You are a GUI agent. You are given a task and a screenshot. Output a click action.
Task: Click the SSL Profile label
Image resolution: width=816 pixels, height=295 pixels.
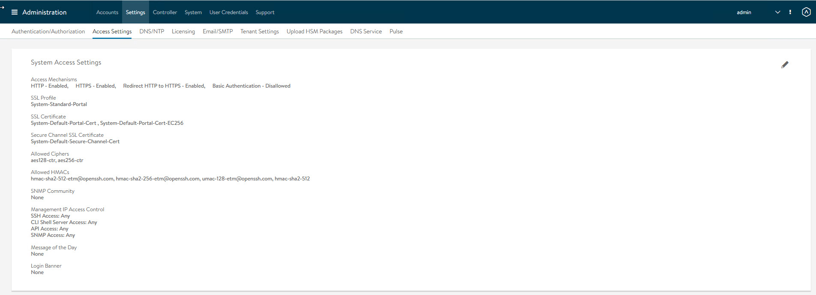[x=43, y=98]
